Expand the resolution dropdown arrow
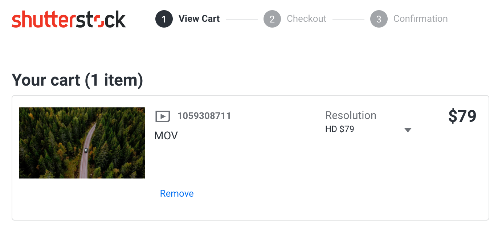 tap(408, 130)
